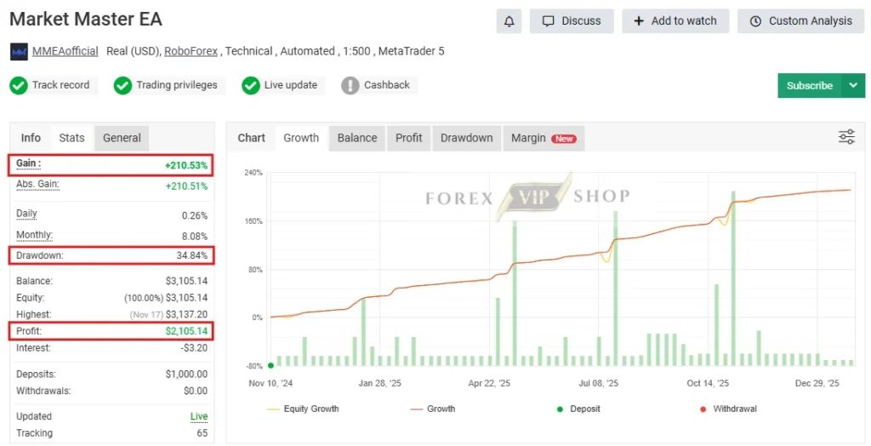Click the Daily label
871x446 pixels.
pyautogui.click(x=26, y=214)
